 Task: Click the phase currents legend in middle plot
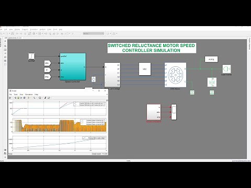point(93,122)
